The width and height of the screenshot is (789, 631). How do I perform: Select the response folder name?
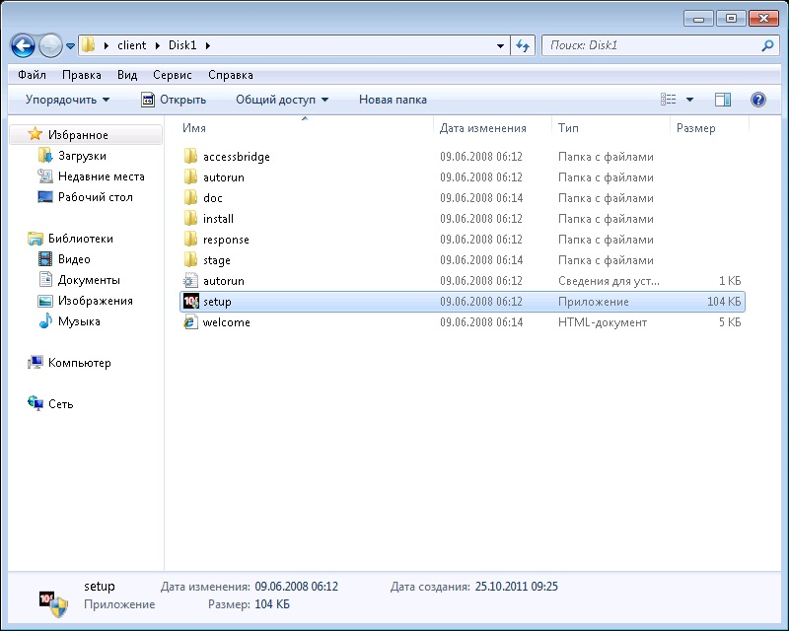point(226,240)
